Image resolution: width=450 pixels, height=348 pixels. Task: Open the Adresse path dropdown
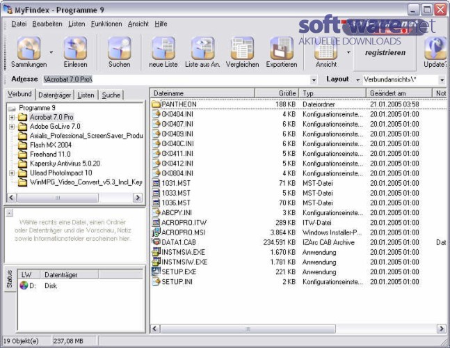314,80
